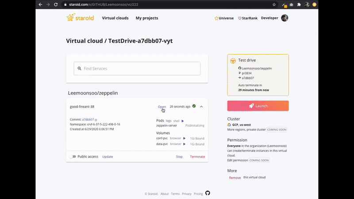354x199 pixels.
Task: Open the browser extensions puzzle icon
Action: [x=299, y=4]
